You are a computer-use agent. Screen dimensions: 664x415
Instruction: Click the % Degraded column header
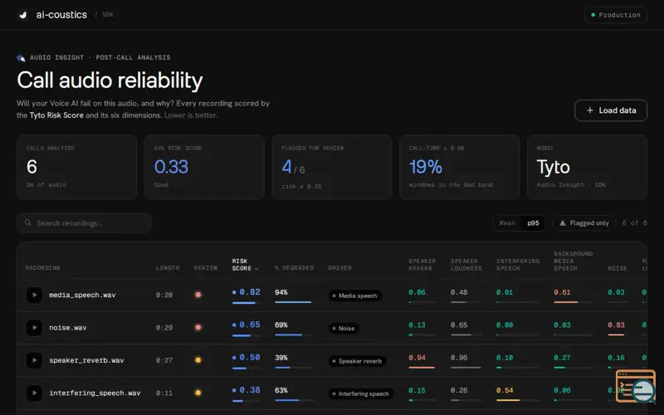point(295,267)
